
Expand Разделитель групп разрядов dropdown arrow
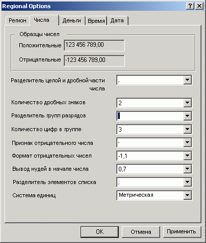tap(187, 116)
